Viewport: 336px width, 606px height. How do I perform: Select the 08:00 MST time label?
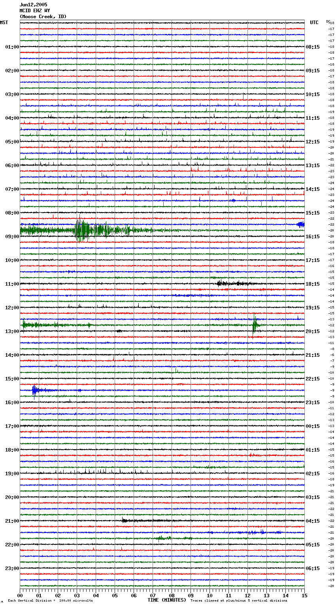12,213
